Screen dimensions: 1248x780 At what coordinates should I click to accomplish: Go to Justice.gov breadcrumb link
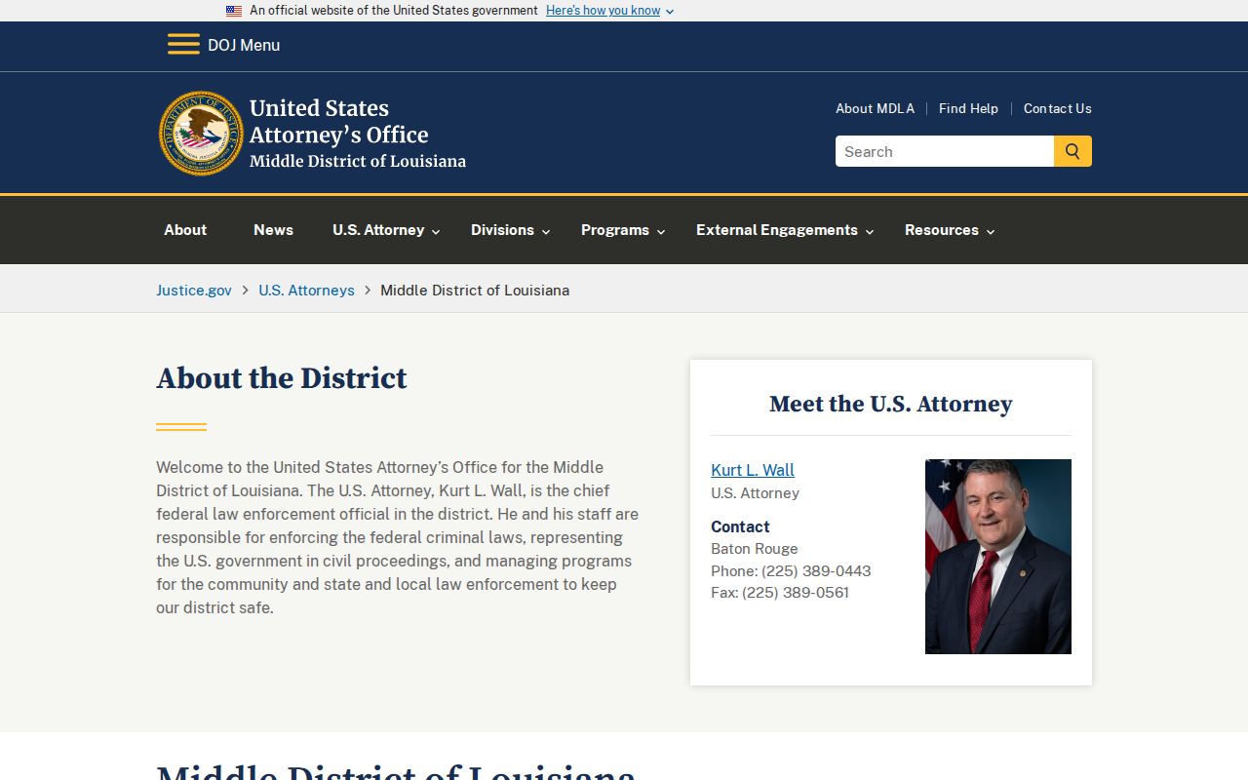tap(194, 290)
